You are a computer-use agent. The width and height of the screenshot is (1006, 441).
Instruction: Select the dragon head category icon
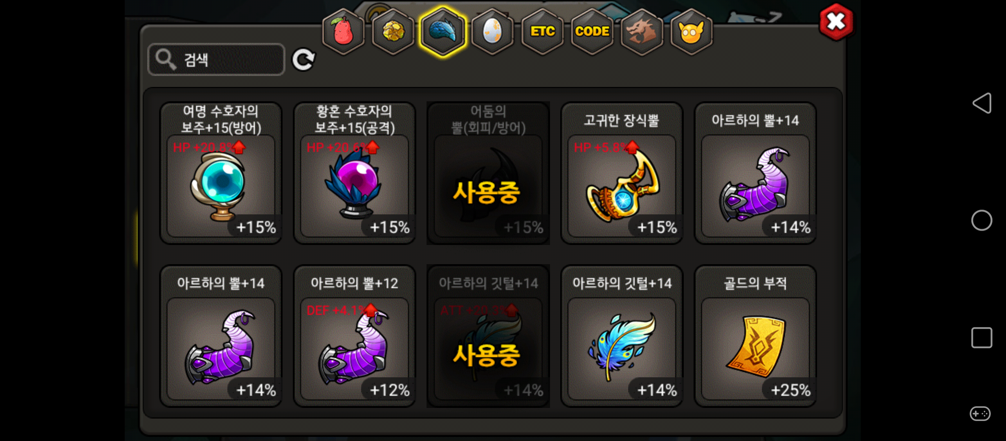[x=642, y=32]
